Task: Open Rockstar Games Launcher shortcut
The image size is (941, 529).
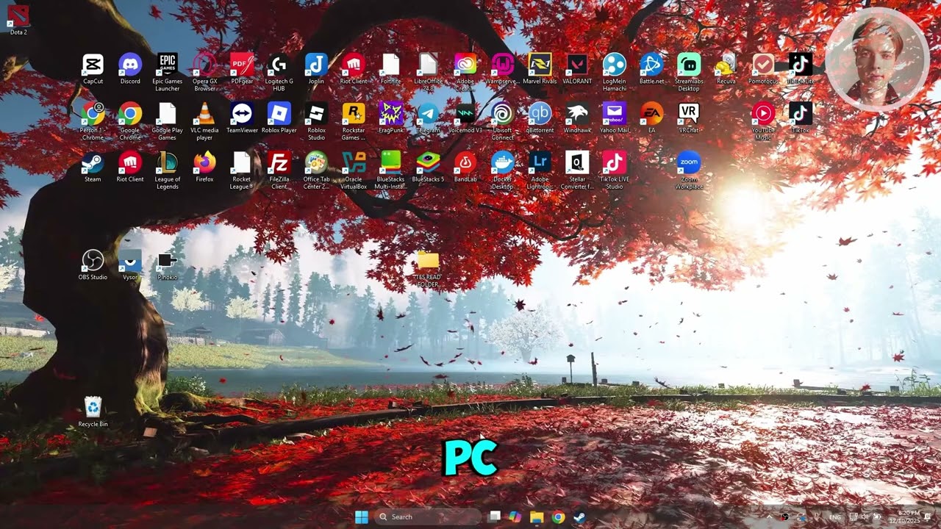Action: tap(354, 120)
